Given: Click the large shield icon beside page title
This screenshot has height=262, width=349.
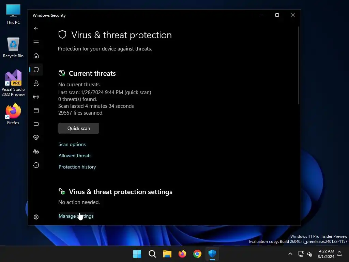Looking at the screenshot, I should 62,34.
